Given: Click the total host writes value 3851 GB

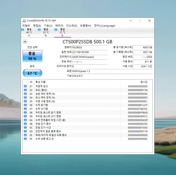Looking at the screenshot, I should [143, 52].
